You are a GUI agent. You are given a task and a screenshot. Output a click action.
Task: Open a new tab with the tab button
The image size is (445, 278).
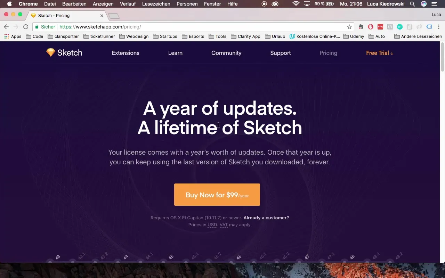point(114,16)
